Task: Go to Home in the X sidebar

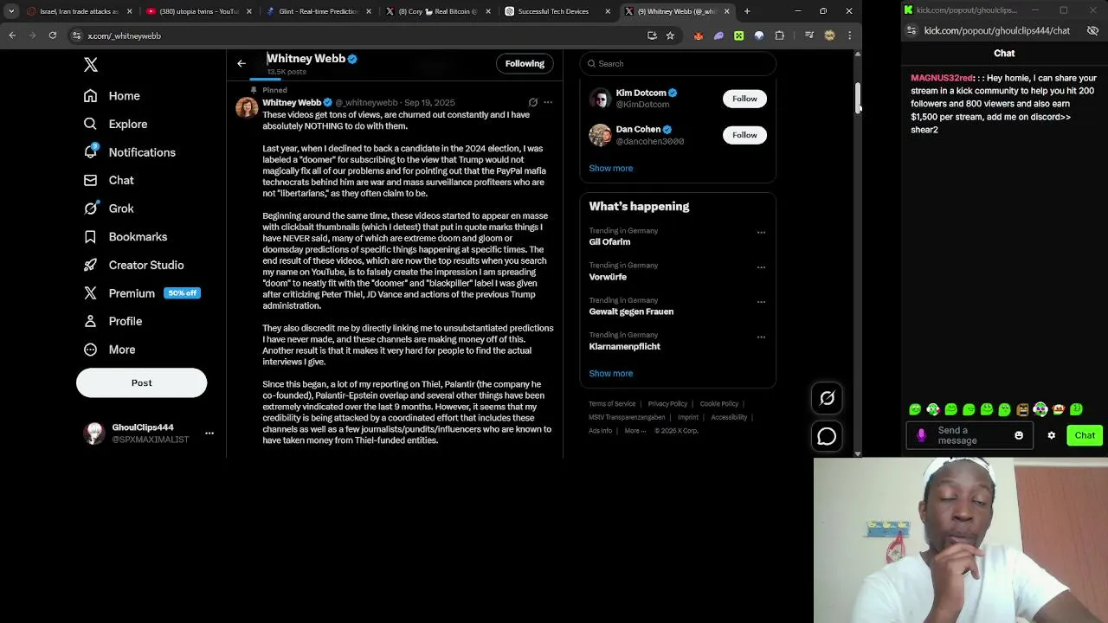Action: pyautogui.click(x=113, y=96)
